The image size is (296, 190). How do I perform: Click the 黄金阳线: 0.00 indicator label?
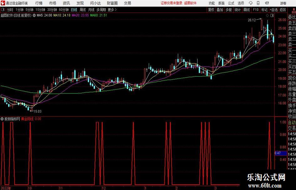tap(31, 119)
